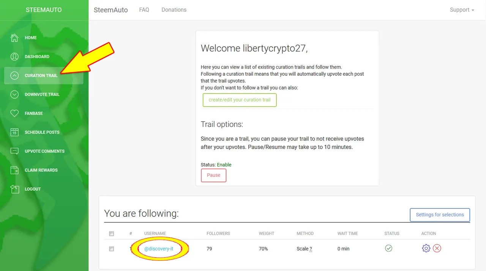The width and height of the screenshot is (486, 271).
Task: Click the ACTION column header
Action: point(429,233)
